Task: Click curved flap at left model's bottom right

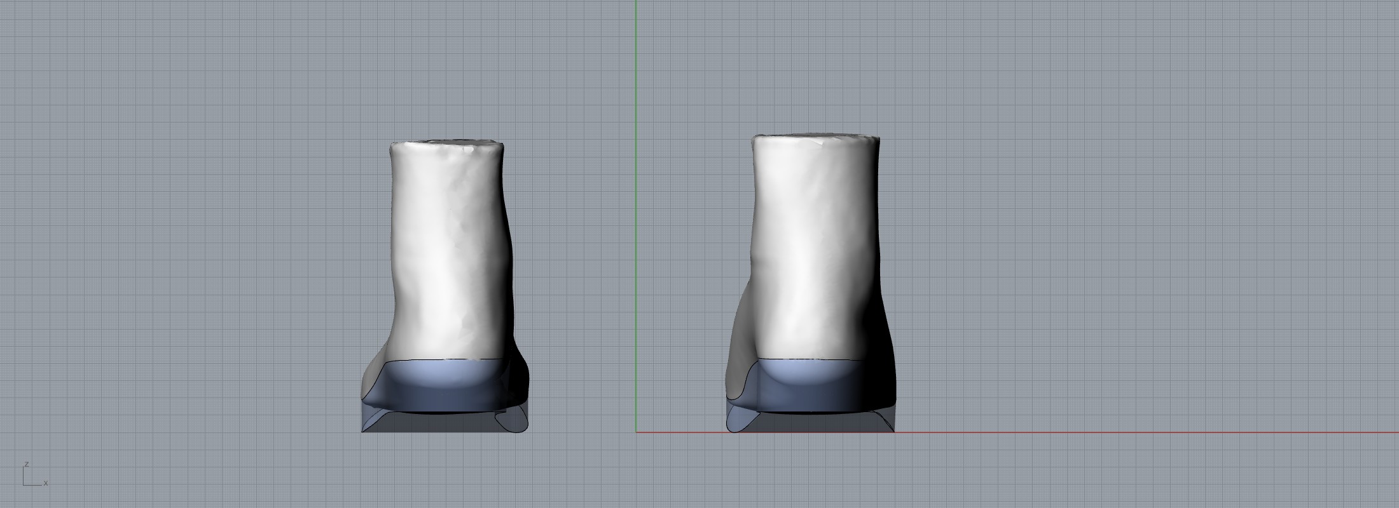Action: [513, 422]
